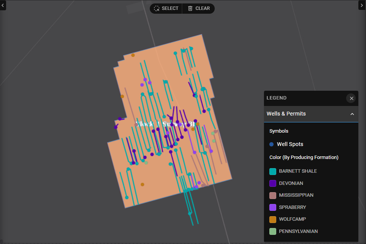Click the LEGEND panel title
This screenshot has width=366, height=244.
pyautogui.click(x=277, y=98)
